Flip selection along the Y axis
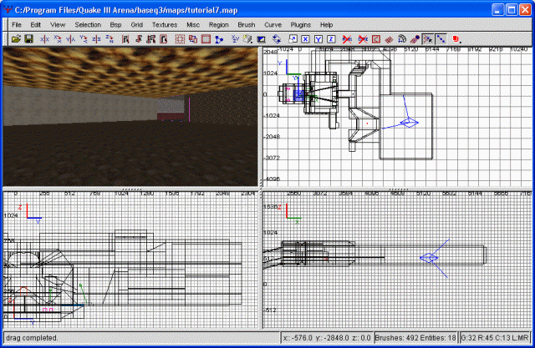Viewport: 535px width, 348px height. (70, 39)
